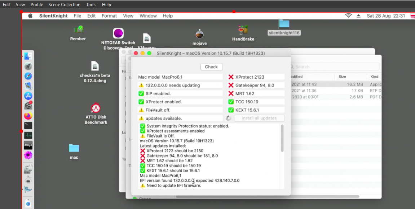The height and width of the screenshot is (209, 415).
Task: Open the OBS Tools menu
Action: [x=91, y=4]
